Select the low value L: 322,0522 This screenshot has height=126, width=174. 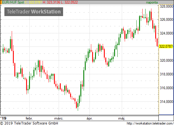point(69,2)
